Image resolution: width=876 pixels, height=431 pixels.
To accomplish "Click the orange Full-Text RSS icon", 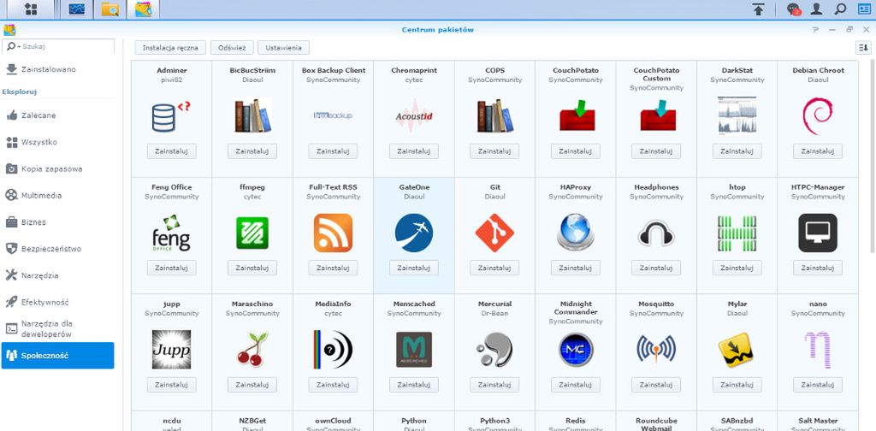I will 333,233.
